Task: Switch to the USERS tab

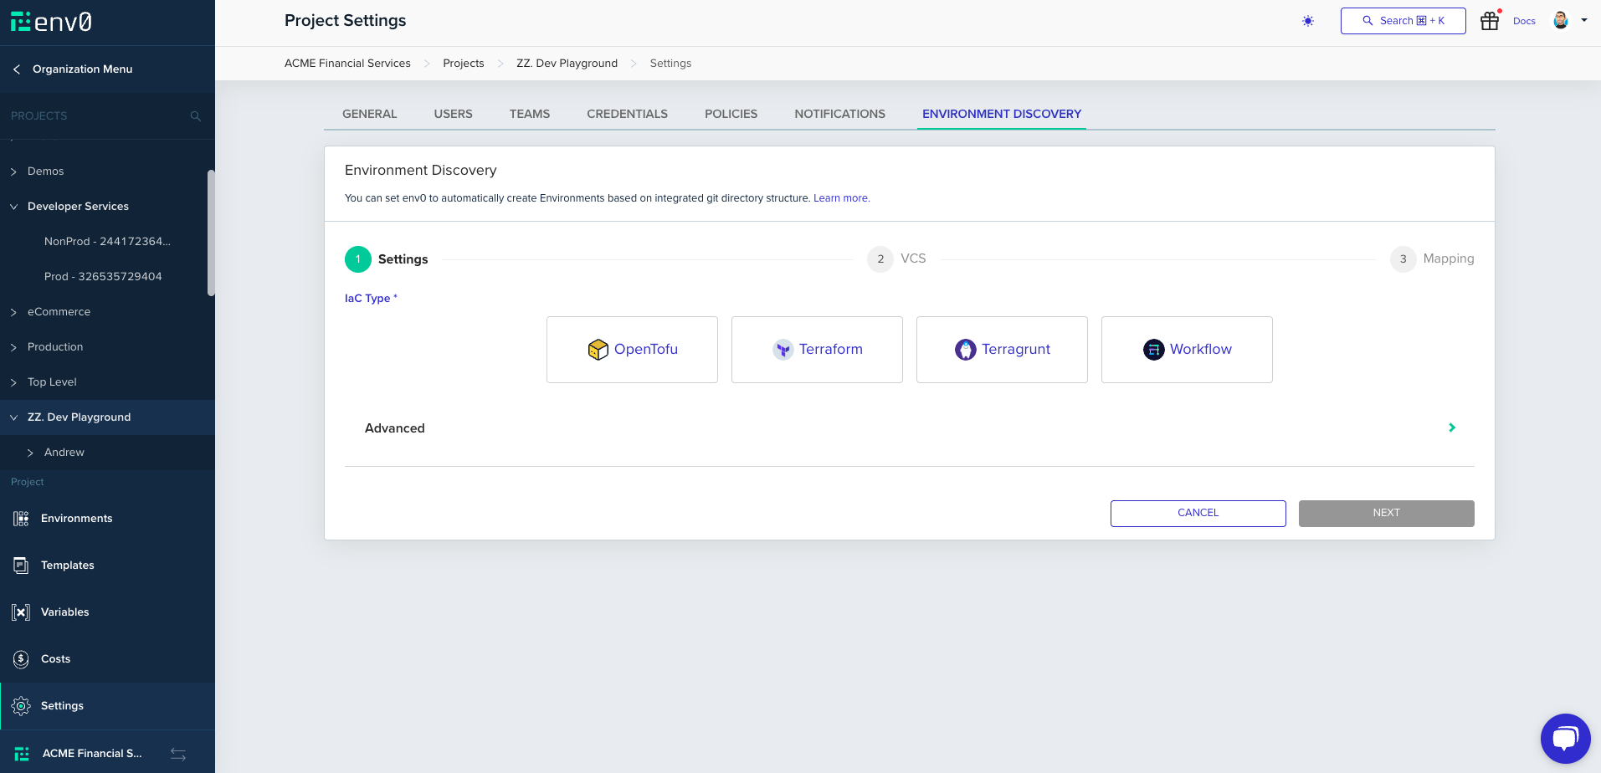Action: click(454, 114)
